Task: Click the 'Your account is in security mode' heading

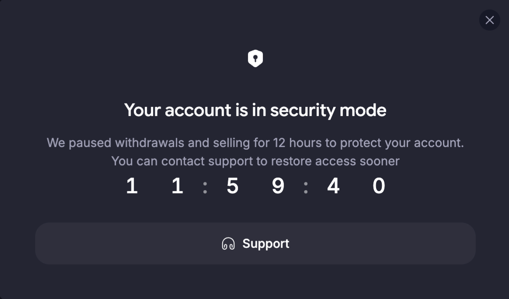Action: pyautogui.click(x=255, y=110)
